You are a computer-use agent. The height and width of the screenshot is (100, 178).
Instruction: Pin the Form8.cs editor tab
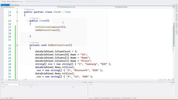[x=7, y=5]
